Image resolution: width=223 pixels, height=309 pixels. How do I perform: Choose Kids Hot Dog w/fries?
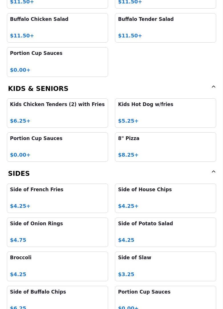click(165, 113)
